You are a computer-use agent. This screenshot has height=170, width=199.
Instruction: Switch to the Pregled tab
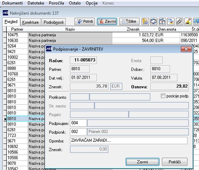11,22
